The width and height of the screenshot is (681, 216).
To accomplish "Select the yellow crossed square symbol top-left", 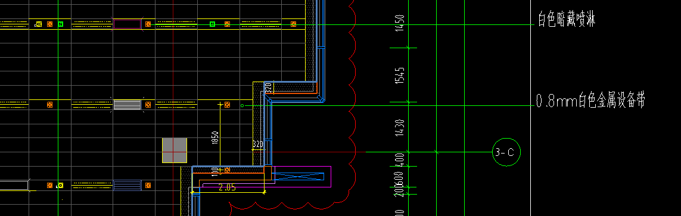I will [39, 24].
